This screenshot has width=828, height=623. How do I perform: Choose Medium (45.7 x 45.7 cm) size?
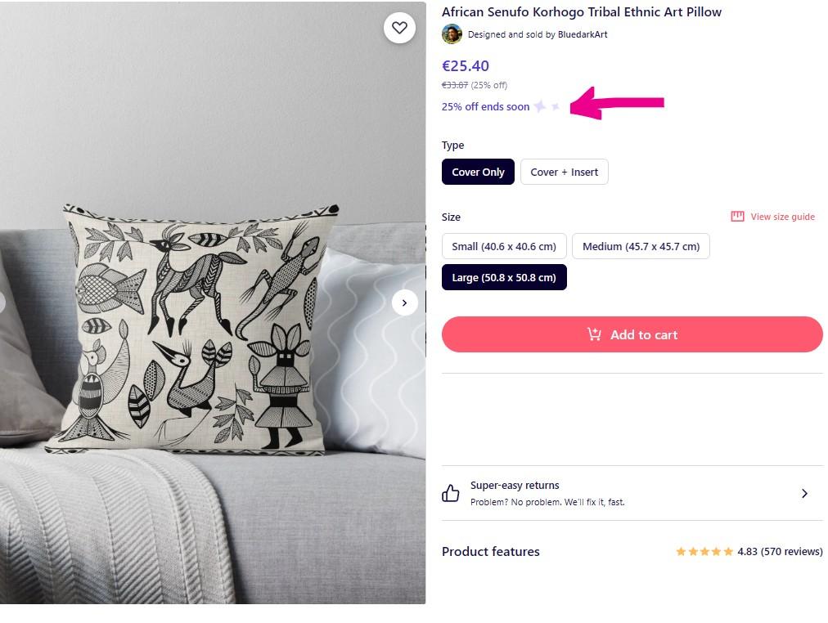tap(641, 246)
